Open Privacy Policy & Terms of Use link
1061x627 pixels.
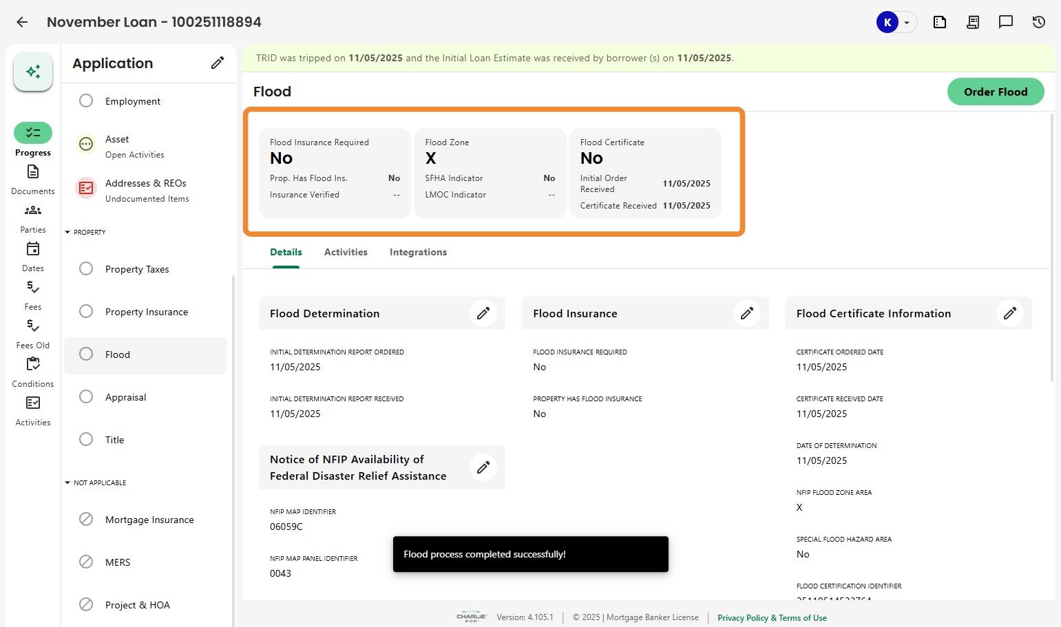772,617
